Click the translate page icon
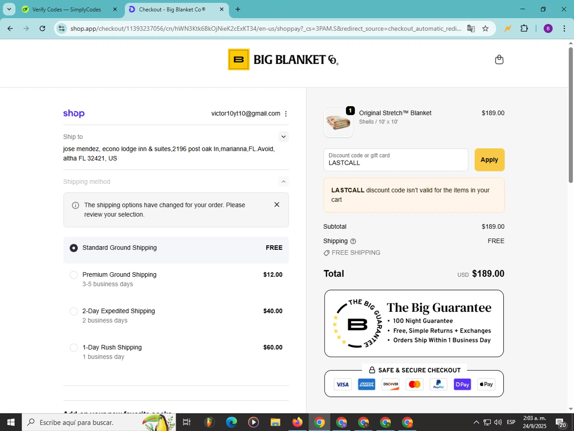Screen dimensions: 574x431 [x=471, y=28]
